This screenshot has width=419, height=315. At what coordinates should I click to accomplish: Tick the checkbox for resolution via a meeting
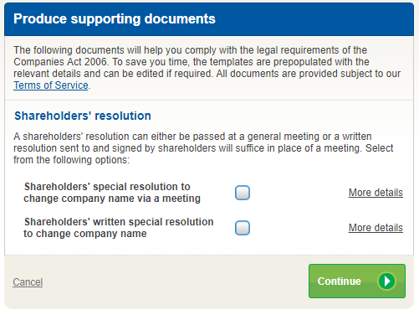click(x=243, y=193)
